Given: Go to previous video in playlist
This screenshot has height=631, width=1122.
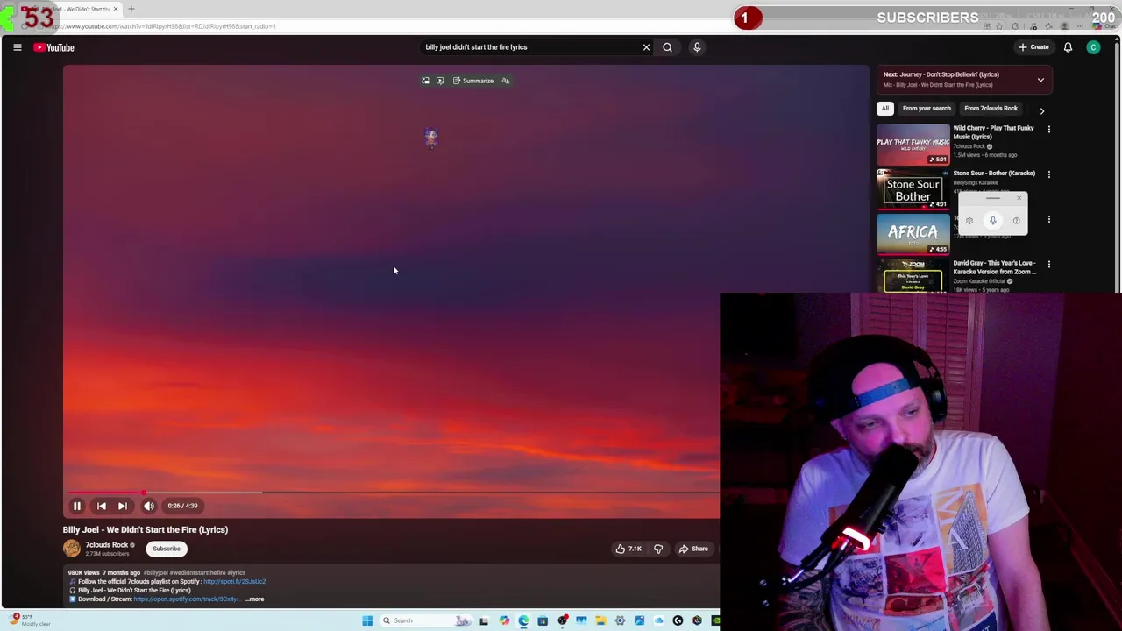Looking at the screenshot, I should tap(101, 506).
